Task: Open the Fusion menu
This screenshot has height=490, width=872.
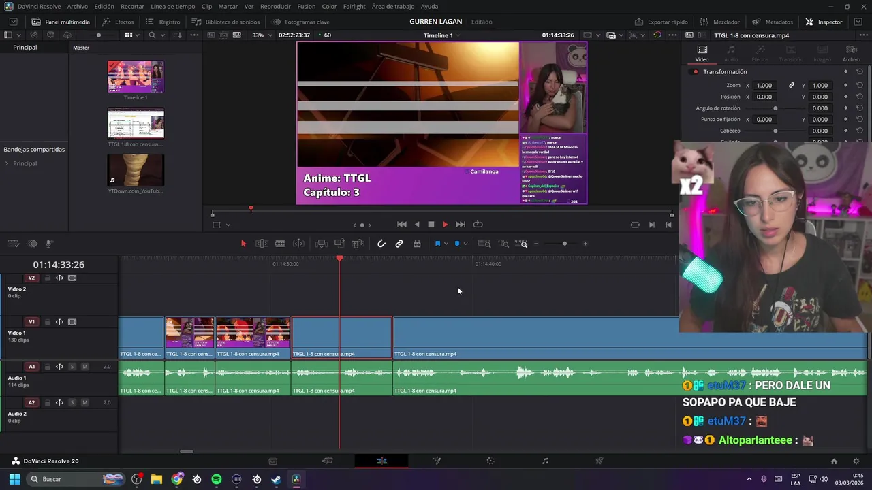Action: click(x=307, y=6)
